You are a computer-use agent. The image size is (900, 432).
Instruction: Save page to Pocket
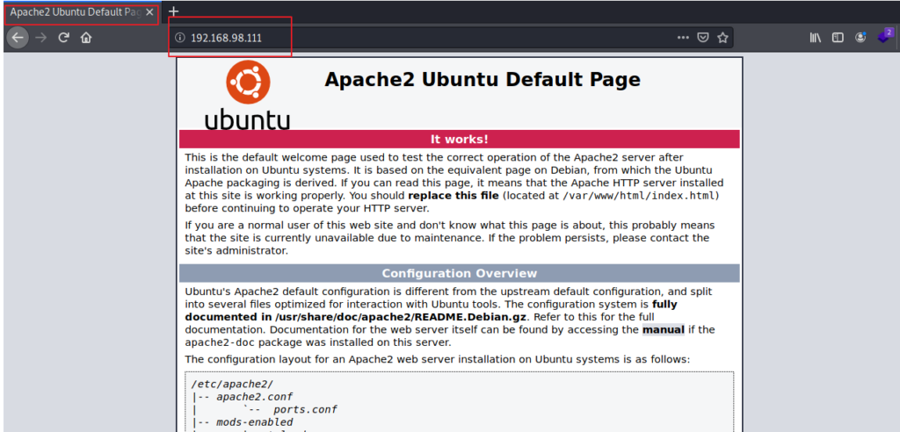[702, 38]
